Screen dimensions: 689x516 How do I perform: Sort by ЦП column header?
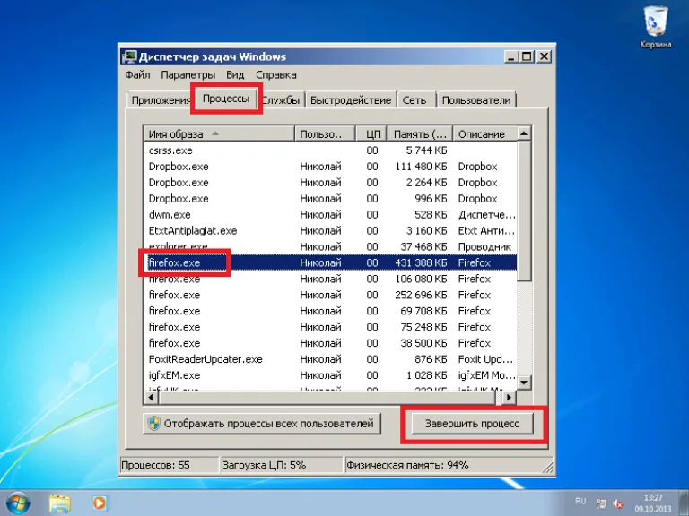372,133
